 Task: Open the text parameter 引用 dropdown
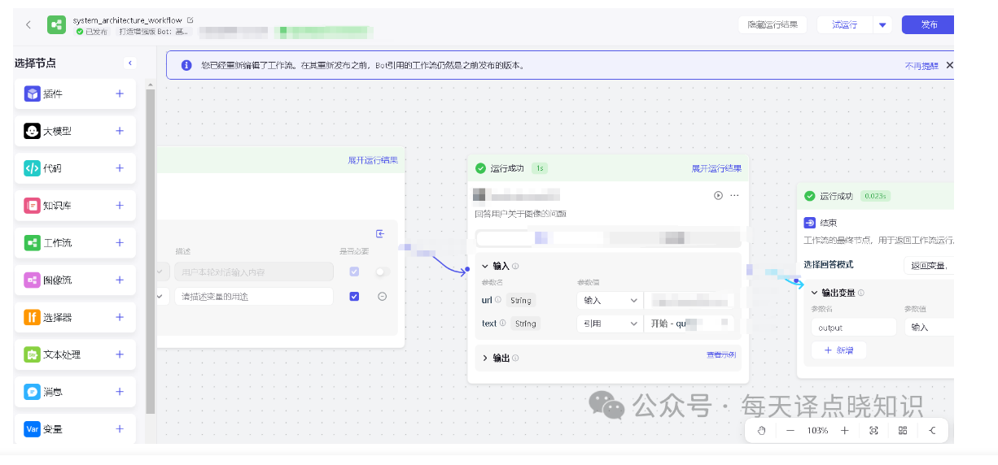point(609,324)
